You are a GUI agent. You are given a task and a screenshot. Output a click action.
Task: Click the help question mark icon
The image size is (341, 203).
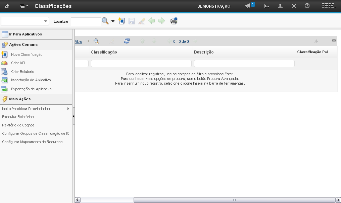[x=307, y=6]
